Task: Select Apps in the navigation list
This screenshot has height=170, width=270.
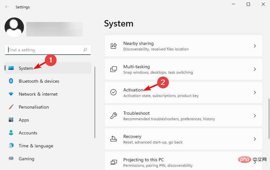Action: (48, 120)
